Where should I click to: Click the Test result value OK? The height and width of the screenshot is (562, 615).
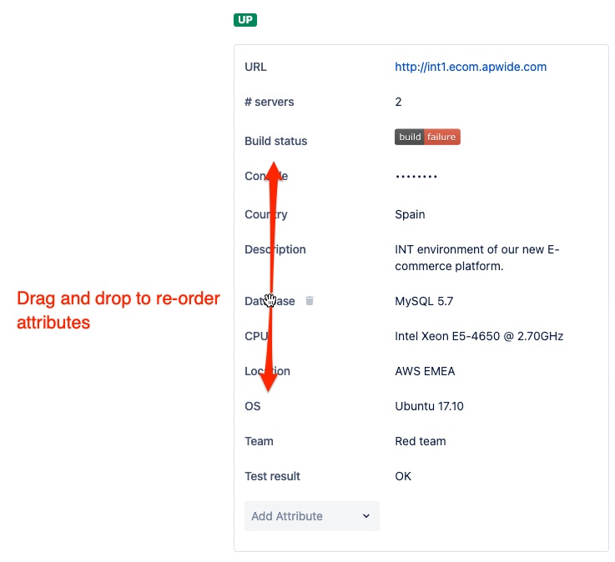click(403, 476)
